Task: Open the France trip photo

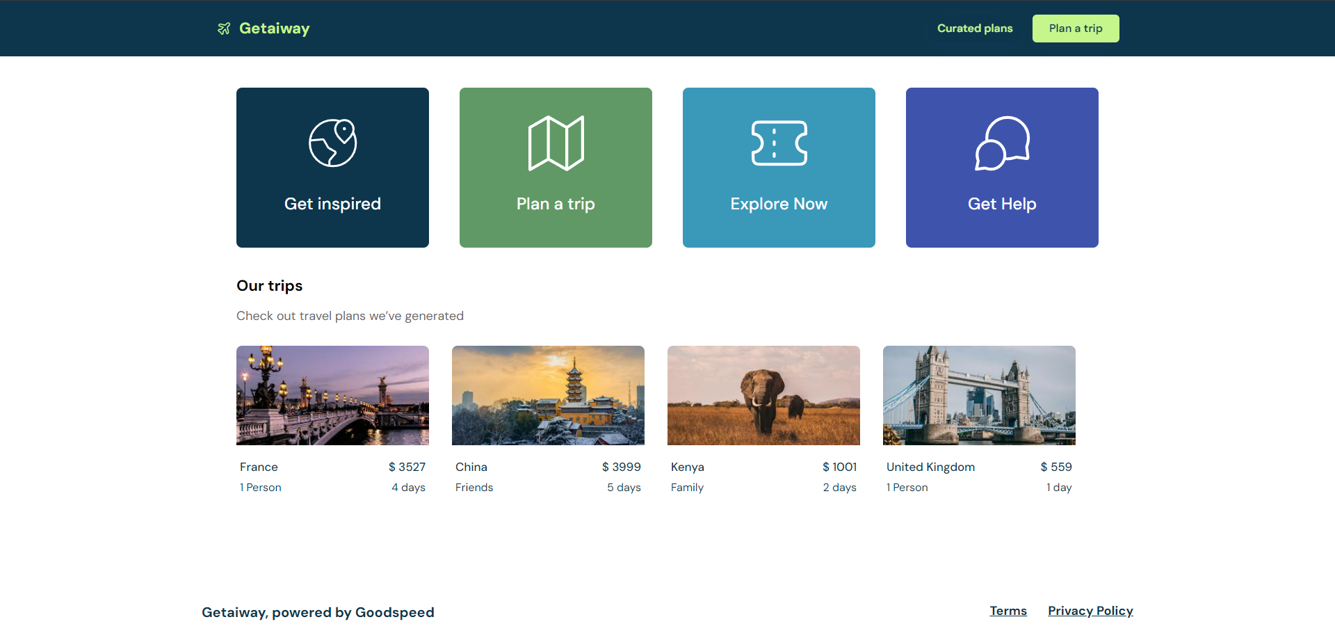Action: click(x=332, y=395)
